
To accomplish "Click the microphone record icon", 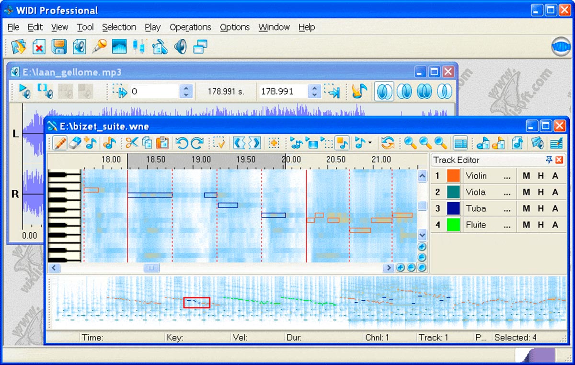I will click(99, 46).
